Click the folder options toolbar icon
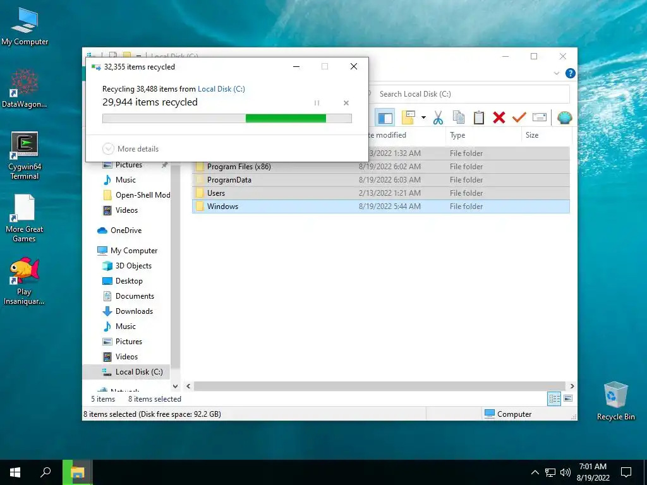 coord(408,118)
